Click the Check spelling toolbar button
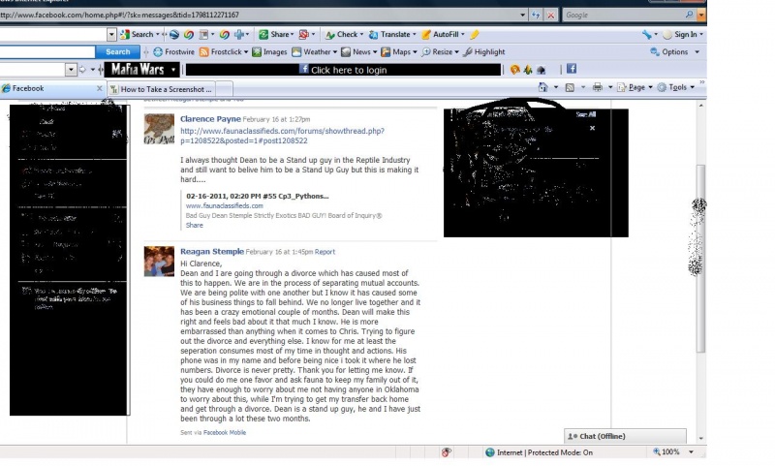 [x=344, y=34]
